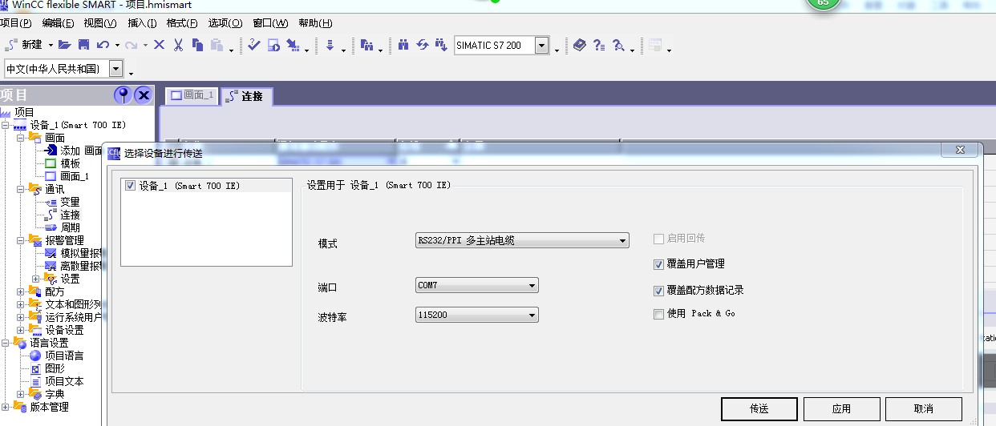The image size is (996, 426).
Task: Click the 取消 button
Action: coord(923,408)
